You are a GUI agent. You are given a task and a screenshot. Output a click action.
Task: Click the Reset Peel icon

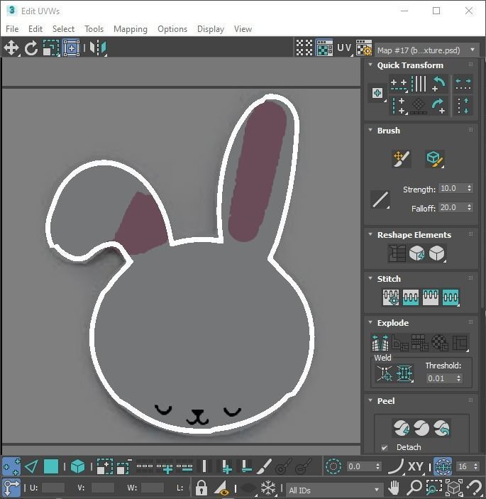pos(441,428)
